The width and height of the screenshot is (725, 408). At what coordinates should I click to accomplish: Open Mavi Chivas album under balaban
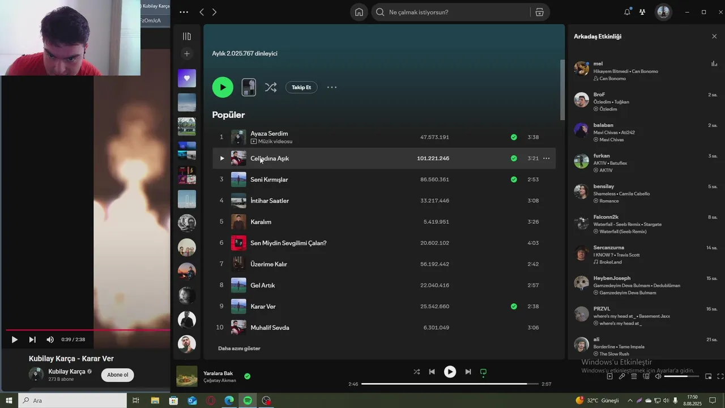pos(612,140)
